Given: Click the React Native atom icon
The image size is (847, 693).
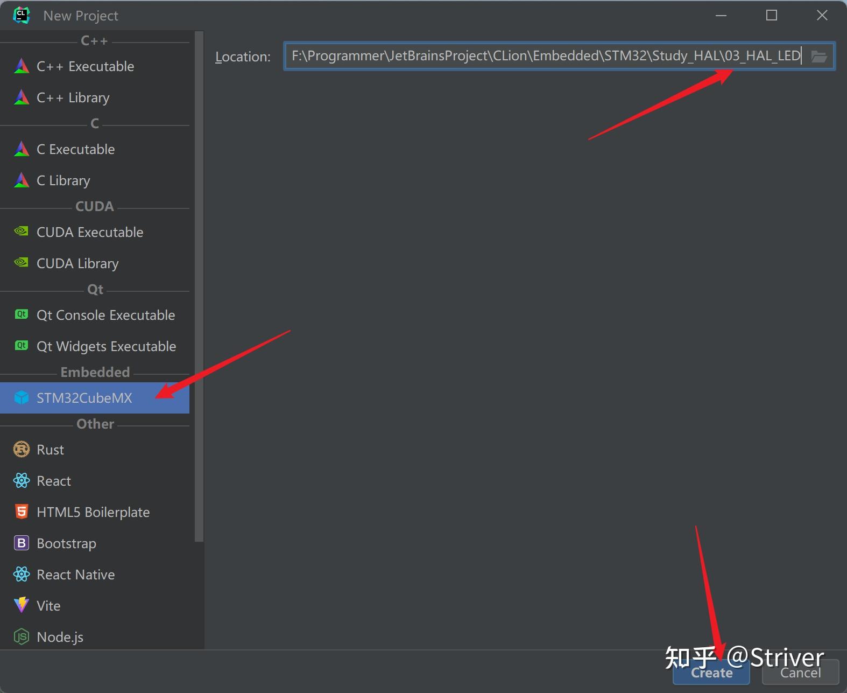Looking at the screenshot, I should (x=22, y=574).
